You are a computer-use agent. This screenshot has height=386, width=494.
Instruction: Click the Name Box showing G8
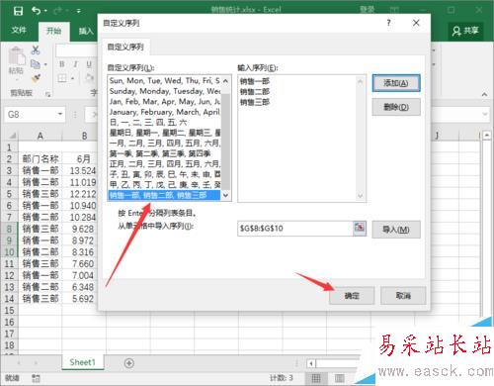pos(31,115)
